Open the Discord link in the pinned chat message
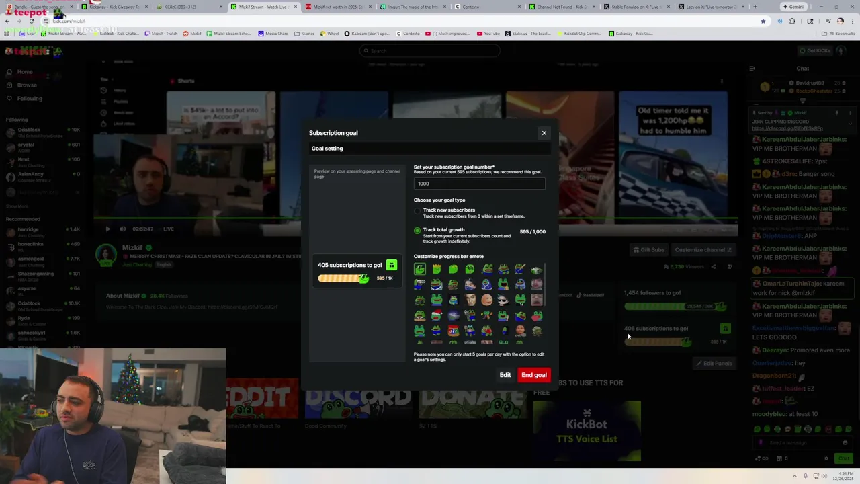 787,128
